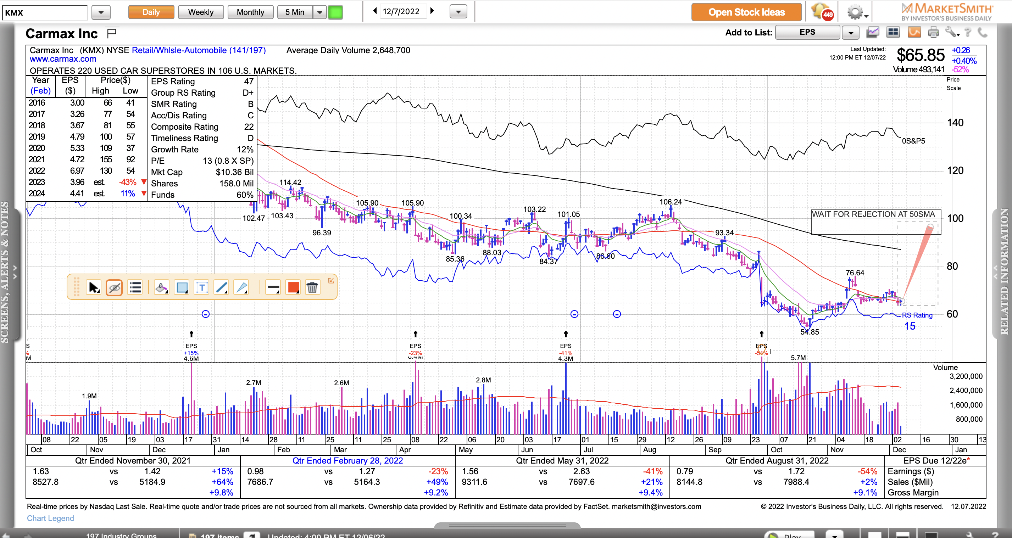Click the Open Stock Ideas button

746,12
